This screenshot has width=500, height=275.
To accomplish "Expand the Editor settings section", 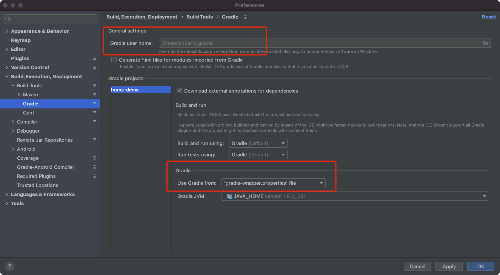I will 7,49.
